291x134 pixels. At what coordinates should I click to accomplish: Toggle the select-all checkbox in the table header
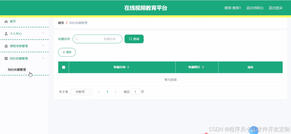pos(64,67)
